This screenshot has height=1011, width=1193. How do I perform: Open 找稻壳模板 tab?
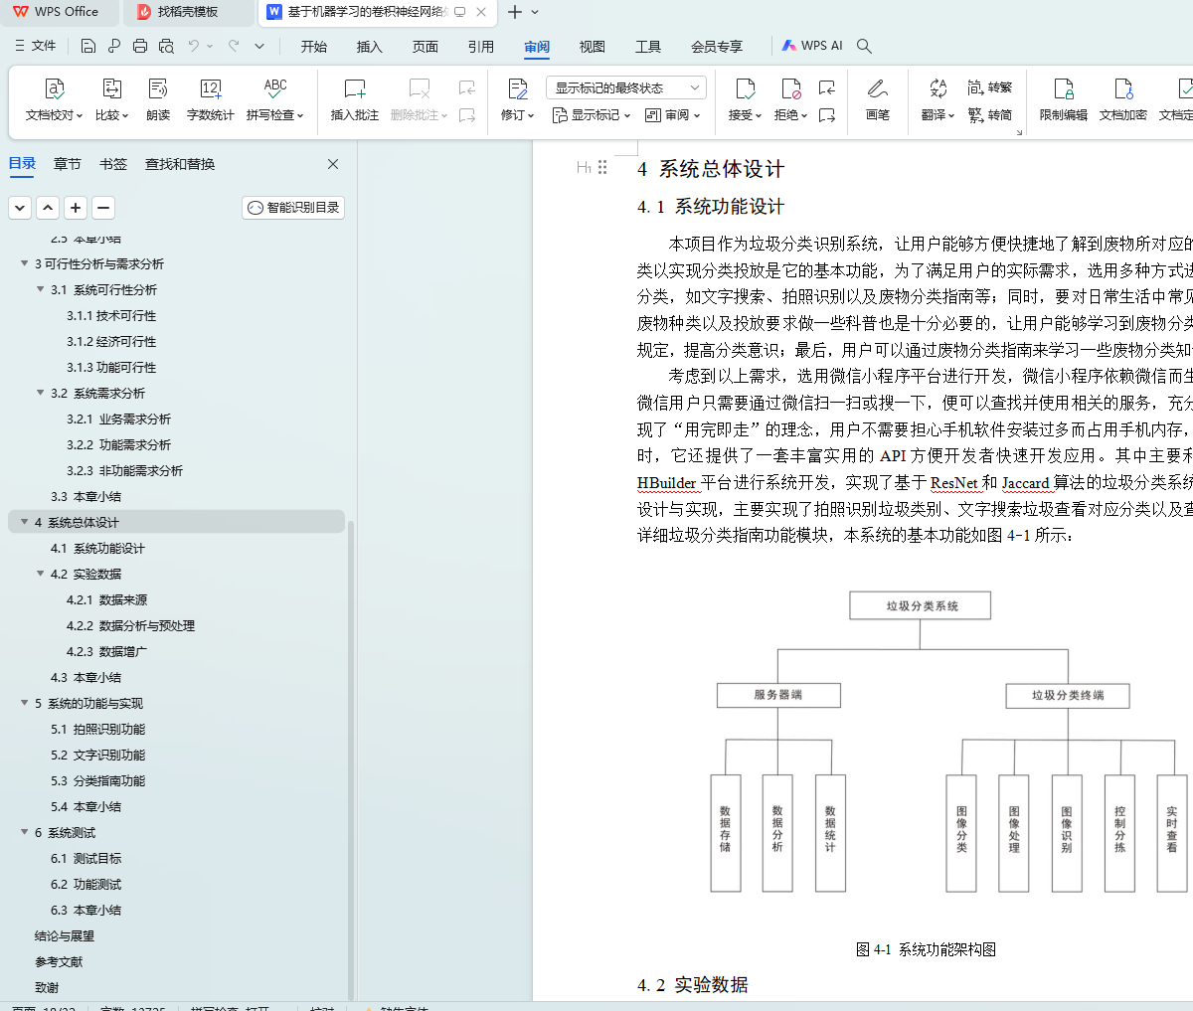[x=188, y=12]
